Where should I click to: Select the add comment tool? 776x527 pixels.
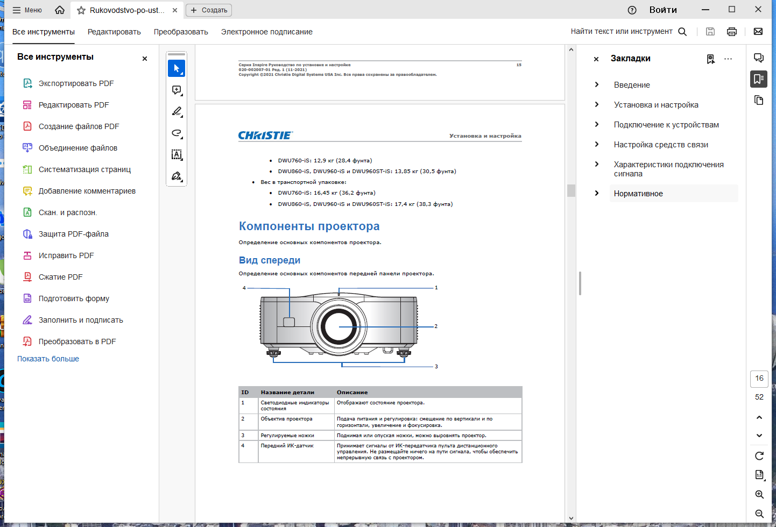point(177,90)
